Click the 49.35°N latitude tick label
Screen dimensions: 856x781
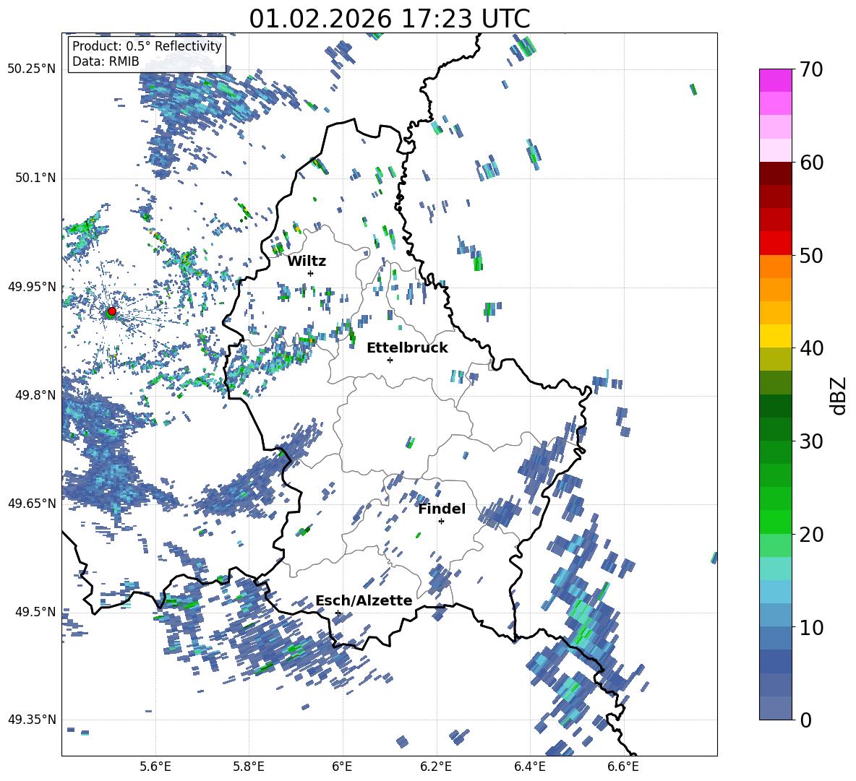coord(32,720)
